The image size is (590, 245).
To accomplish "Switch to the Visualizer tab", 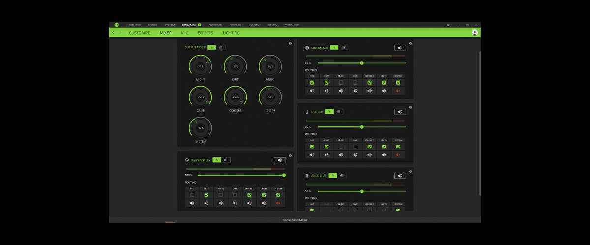I will [x=292, y=24].
